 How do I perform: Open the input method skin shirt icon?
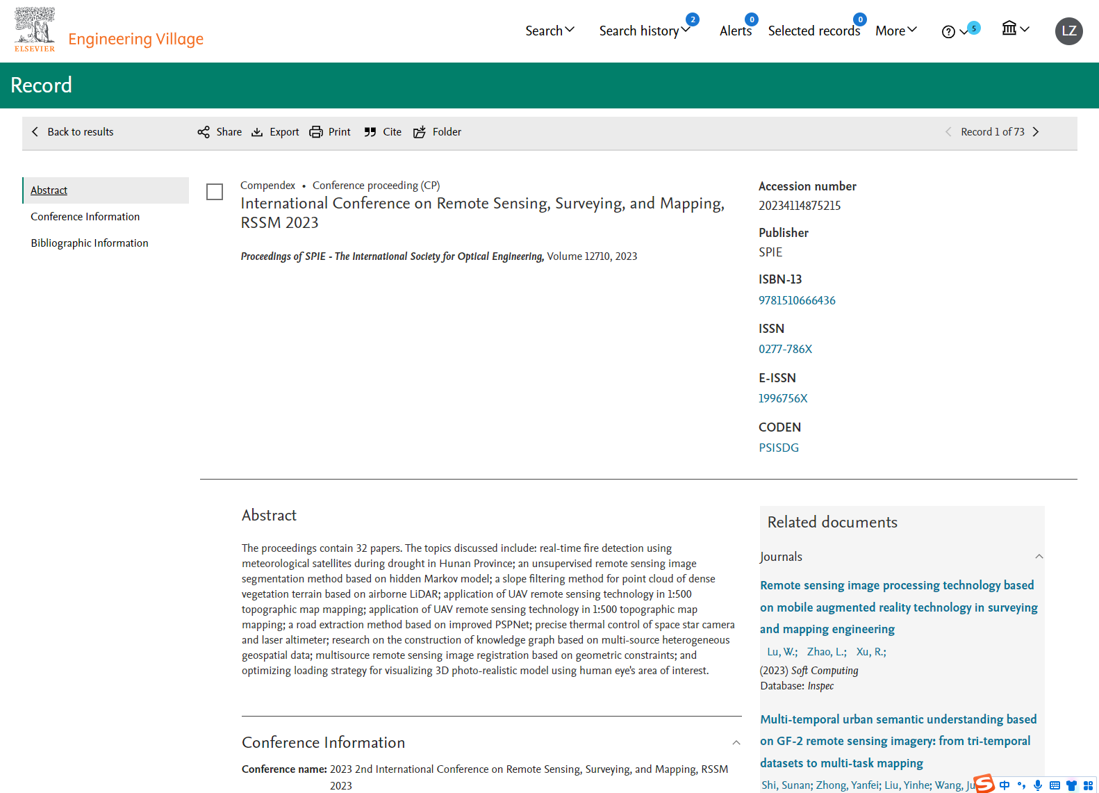point(1071,785)
